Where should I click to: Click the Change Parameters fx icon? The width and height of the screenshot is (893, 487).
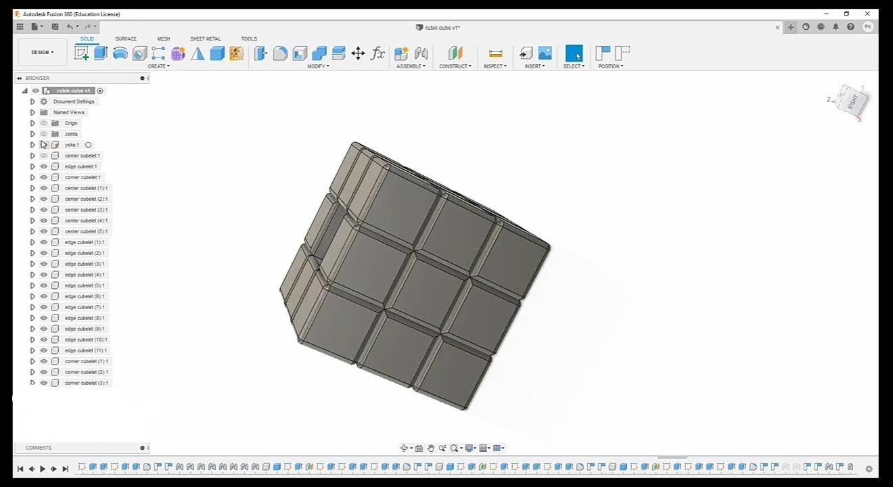pos(378,52)
